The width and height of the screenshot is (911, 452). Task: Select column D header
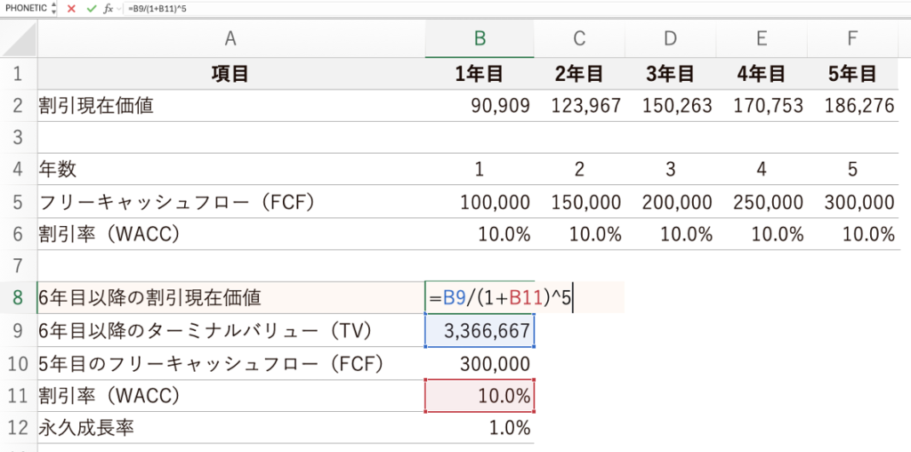[x=670, y=38]
